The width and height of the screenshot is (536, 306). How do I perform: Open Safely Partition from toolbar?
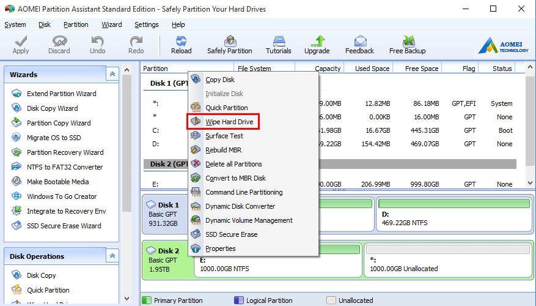click(230, 45)
